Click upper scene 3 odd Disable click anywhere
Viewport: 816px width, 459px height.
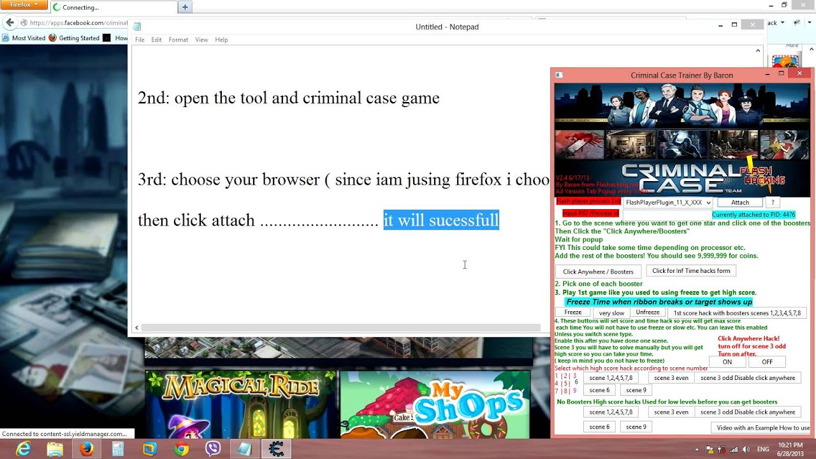[748, 378]
